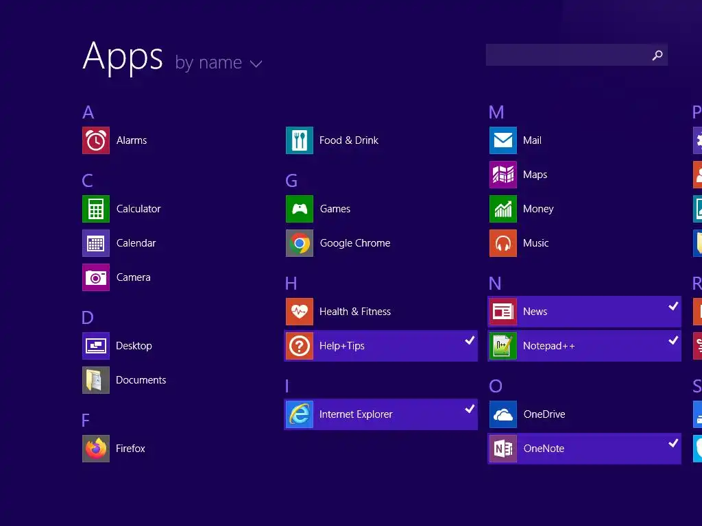Uncheck the Notepad++ selection checkmark

tap(673, 340)
